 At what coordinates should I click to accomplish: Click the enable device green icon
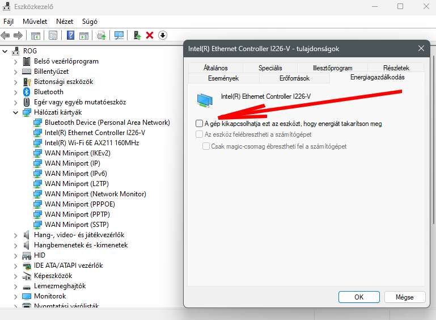pos(137,35)
